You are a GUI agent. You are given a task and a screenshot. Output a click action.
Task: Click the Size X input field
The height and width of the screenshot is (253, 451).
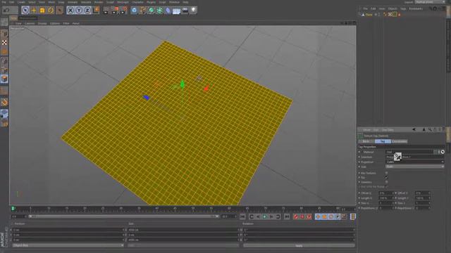(x=183, y=230)
